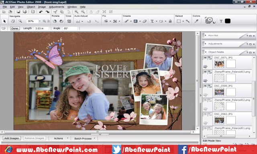
Task: Pick the Eyedropper color tool
Action: [x=196, y=21]
